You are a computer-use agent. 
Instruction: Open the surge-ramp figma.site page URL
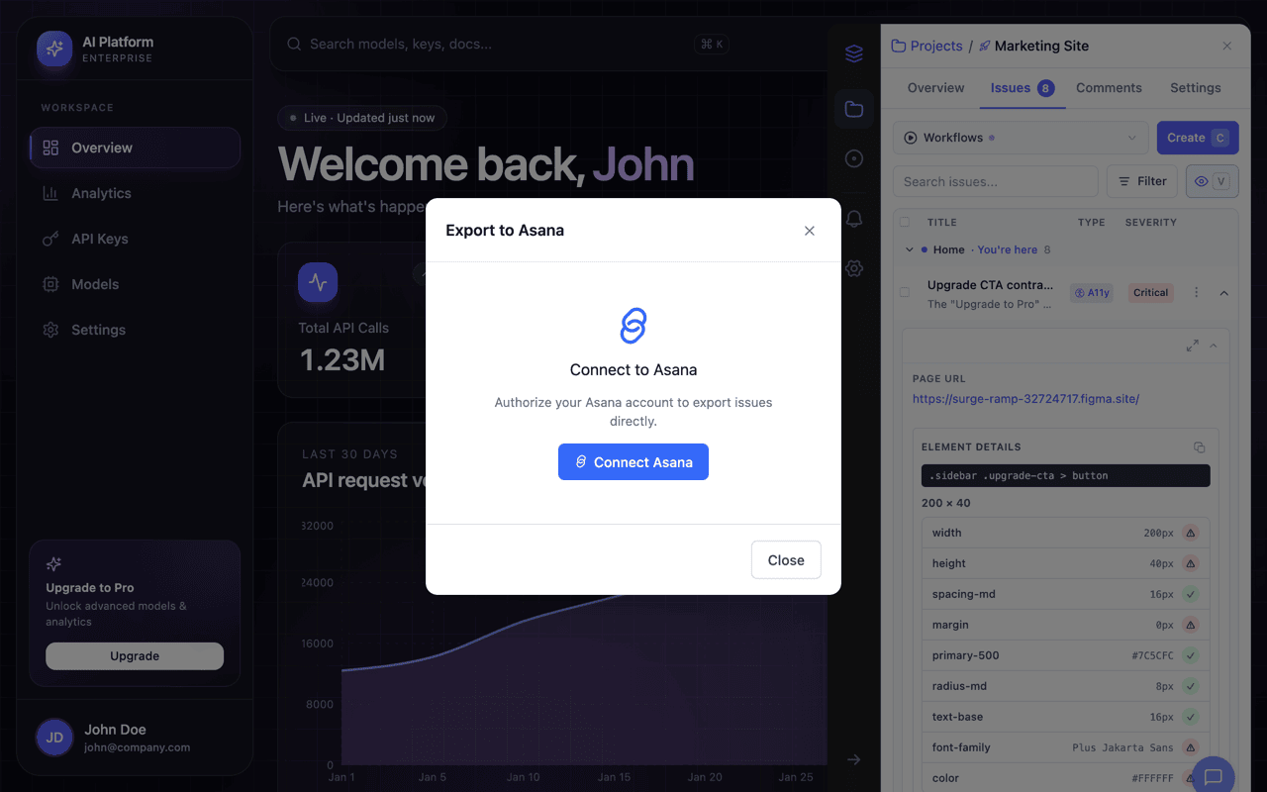[1025, 399]
